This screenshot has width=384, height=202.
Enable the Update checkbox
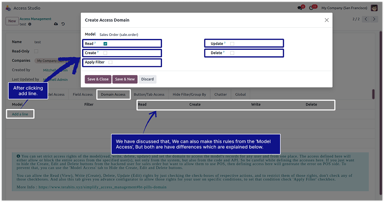(232, 44)
